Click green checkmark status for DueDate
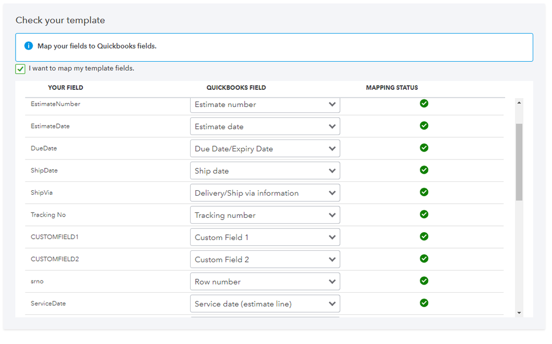 click(x=424, y=148)
